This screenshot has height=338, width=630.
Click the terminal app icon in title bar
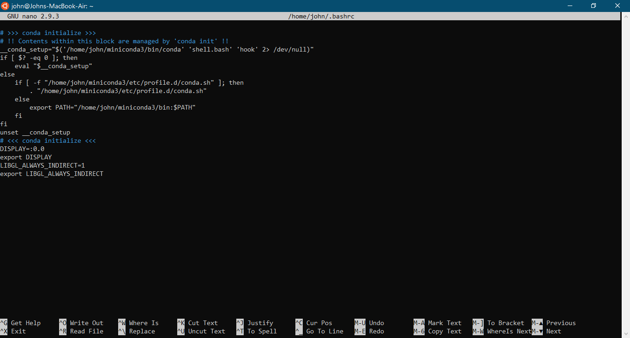[5, 6]
